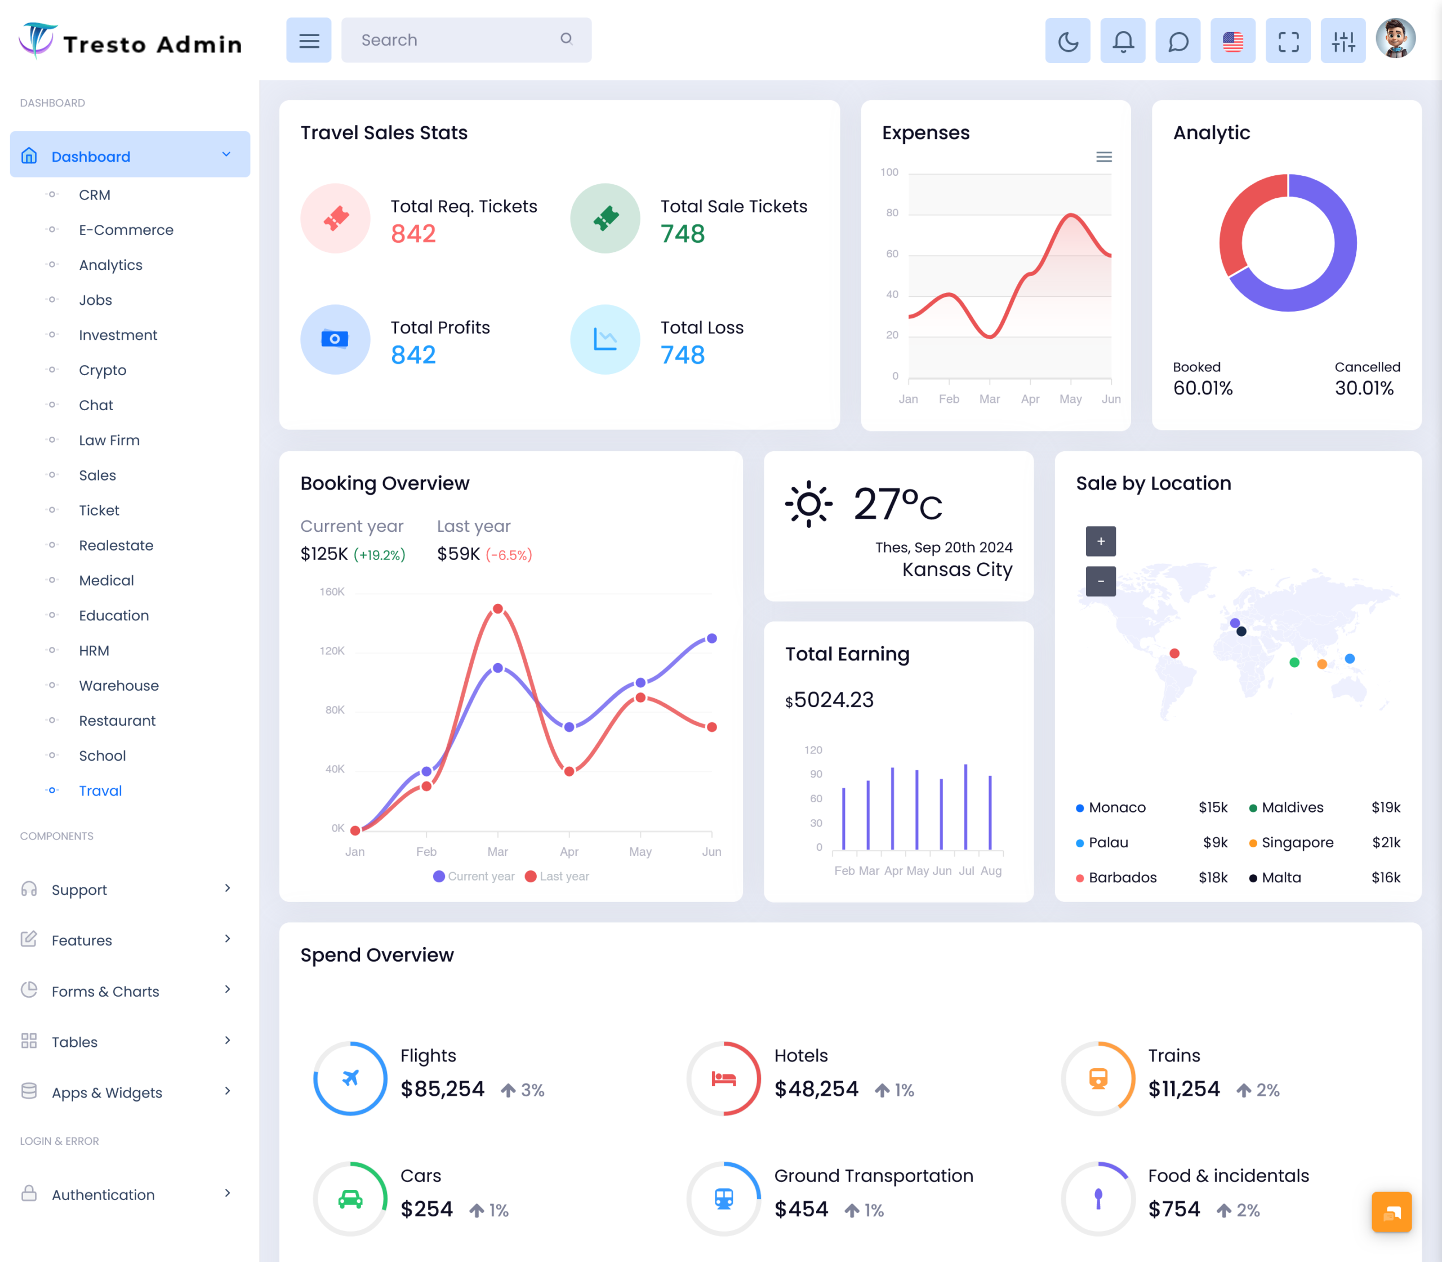This screenshot has height=1262, width=1442.
Task: Expand the Support menu chevron
Action: pyautogui.click(x=228, y=888)
